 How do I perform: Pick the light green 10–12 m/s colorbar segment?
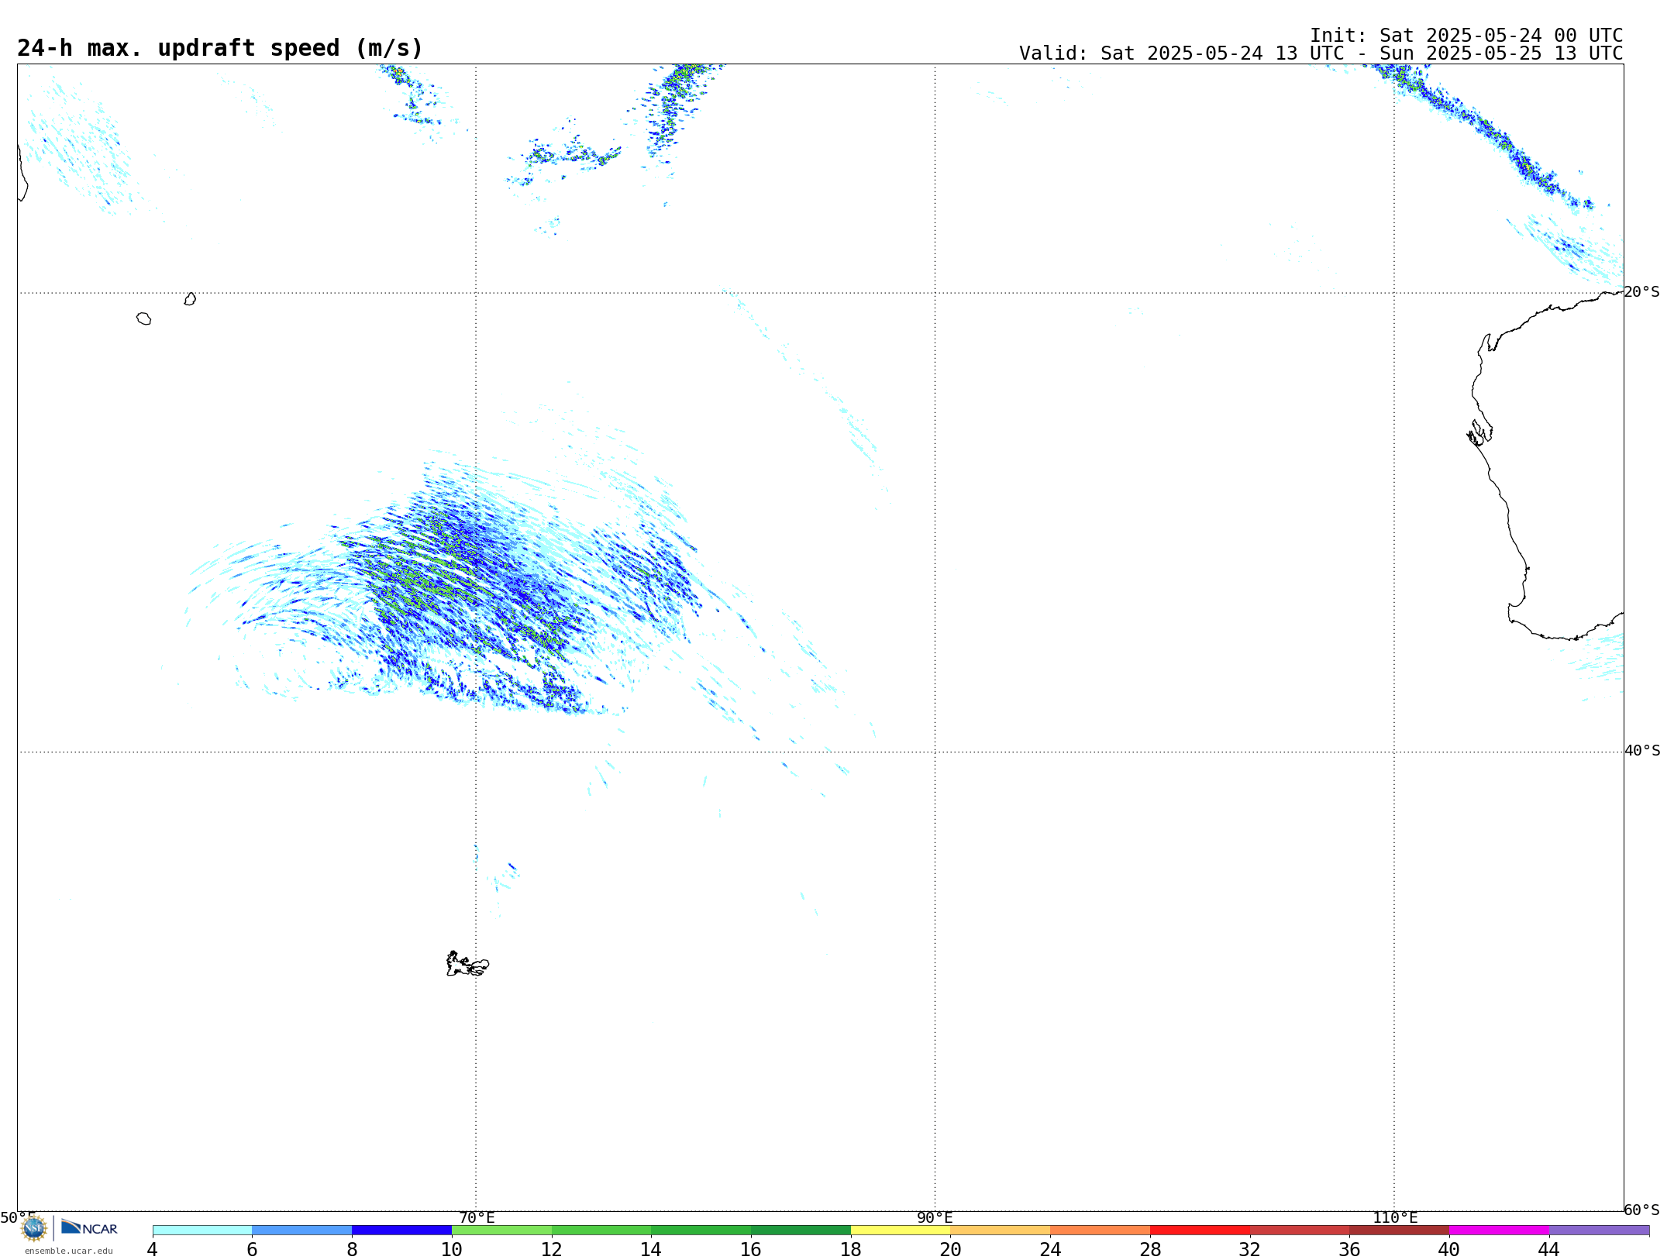(x=501, y=1231)
